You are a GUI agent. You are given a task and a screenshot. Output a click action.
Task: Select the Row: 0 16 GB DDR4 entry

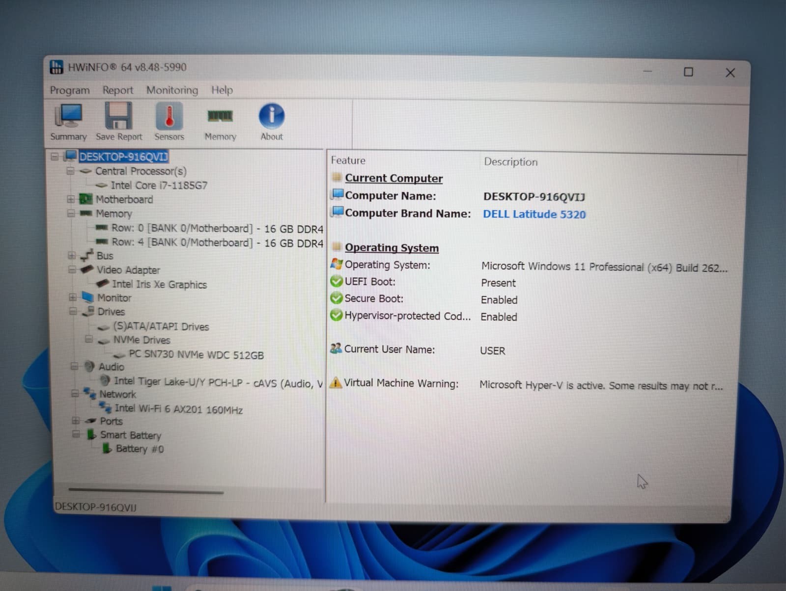(x=217, y=228)
